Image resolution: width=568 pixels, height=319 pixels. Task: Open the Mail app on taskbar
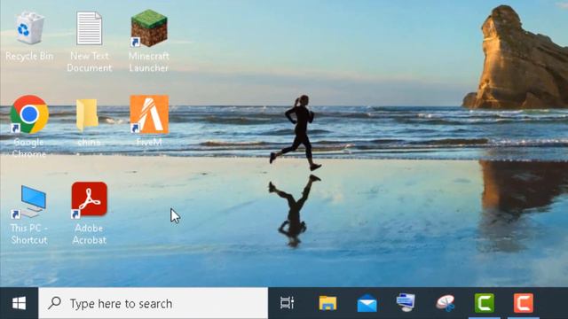[367, 303]
